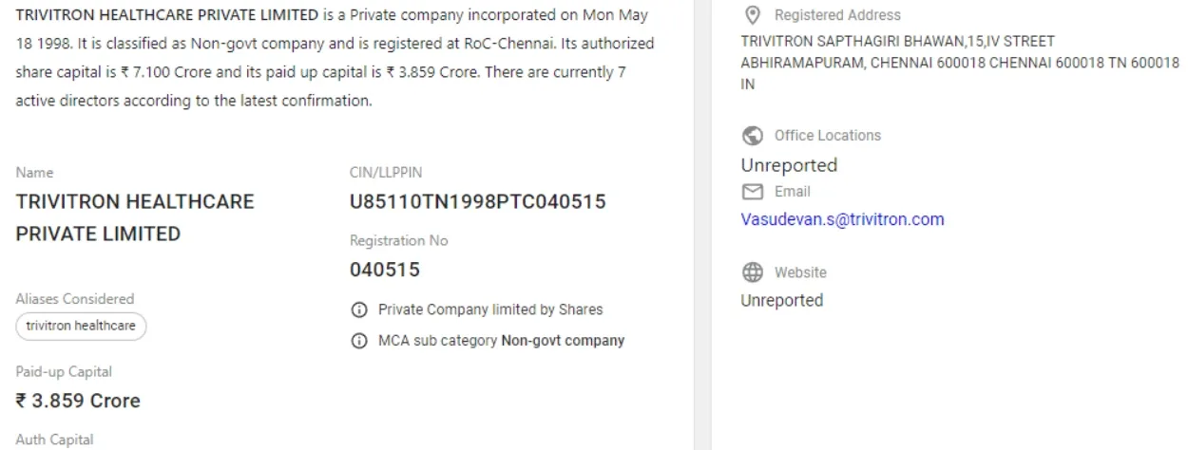Screen dimensions: 1188x450
Task: Click the company name heading TRIVITRON HEALTHCARE PRIVATE LIMITED
Action: click(x=135, y=217)
